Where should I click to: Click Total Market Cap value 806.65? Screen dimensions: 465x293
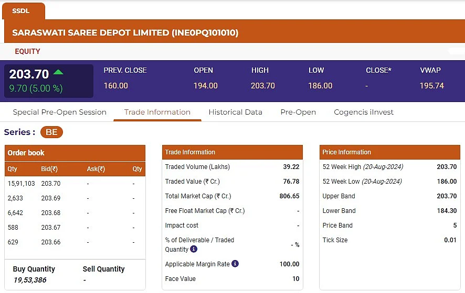pos(289,196)
